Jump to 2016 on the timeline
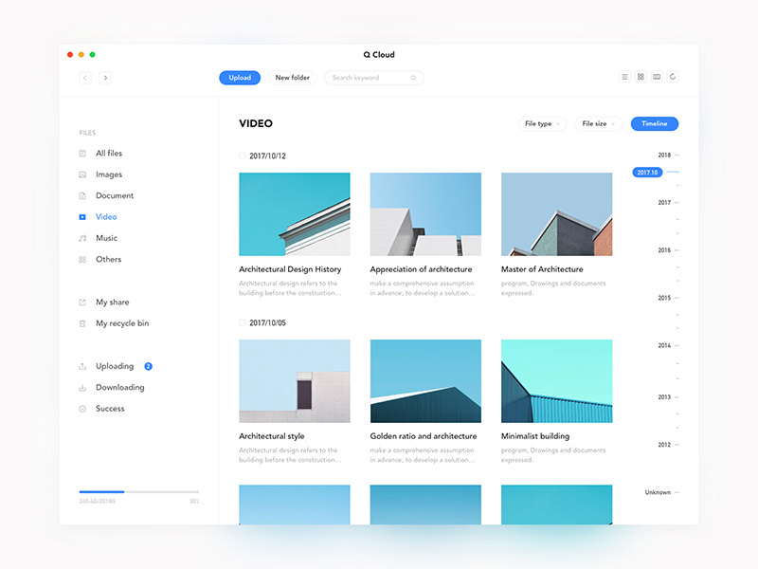758x569 pixels. 664,250
